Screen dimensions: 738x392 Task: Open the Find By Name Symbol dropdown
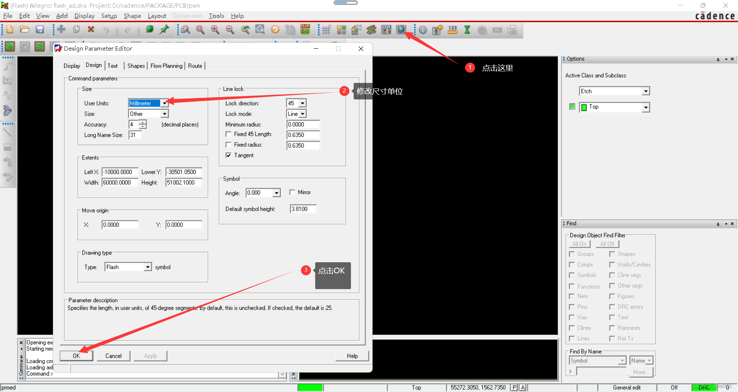point(622,361)
